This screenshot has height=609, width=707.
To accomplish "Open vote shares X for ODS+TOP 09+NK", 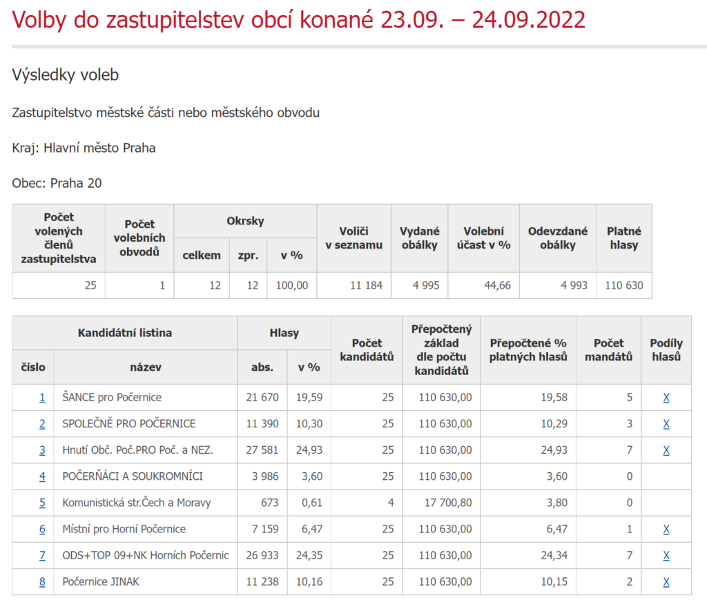I will click(666, 555).
